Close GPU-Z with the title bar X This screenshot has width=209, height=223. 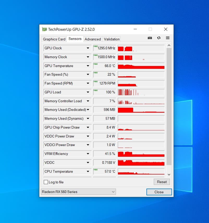[166, 29]
